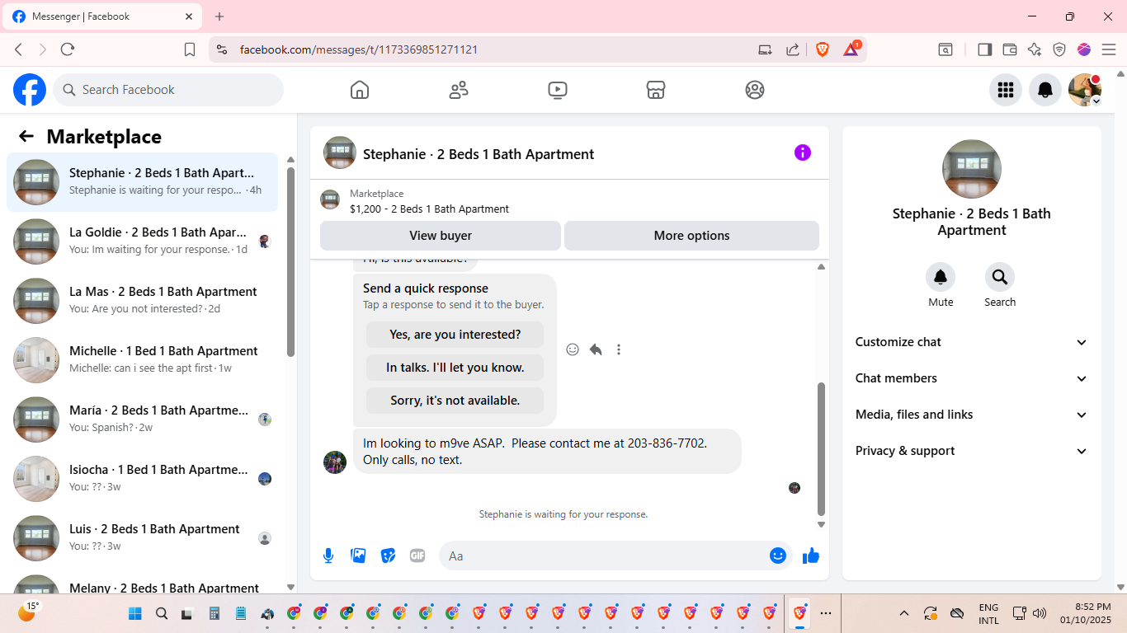Open the Calculator icon on the taskbar
This screenshot has height=633, width=1127.
tap(215, 613)
